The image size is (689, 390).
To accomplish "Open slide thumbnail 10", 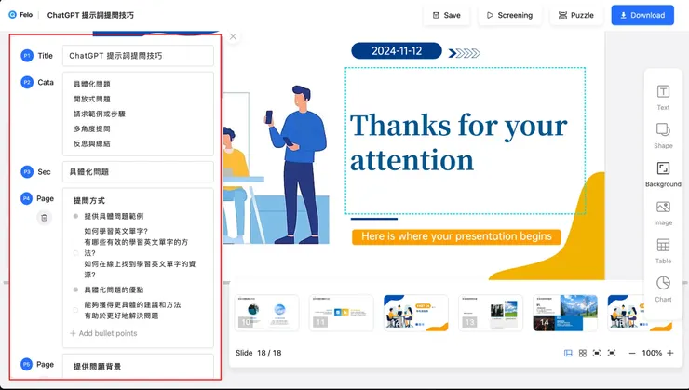I will (x=266, y=313).
